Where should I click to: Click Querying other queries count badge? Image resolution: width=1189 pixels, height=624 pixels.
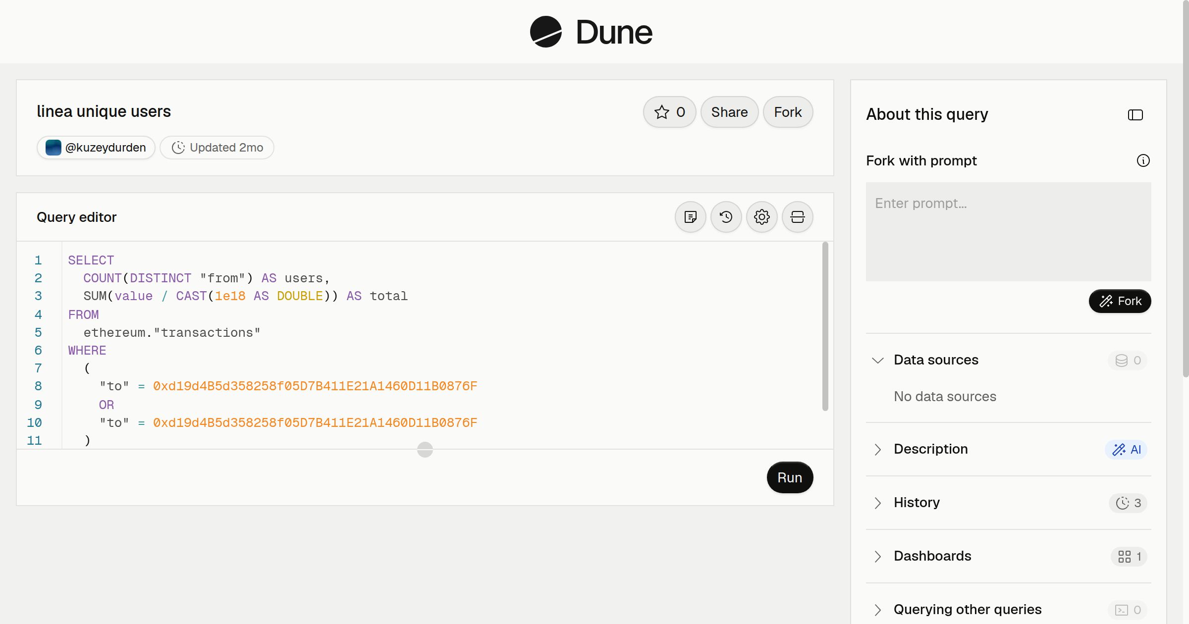pyautogui.click(x=1128, y=610)
